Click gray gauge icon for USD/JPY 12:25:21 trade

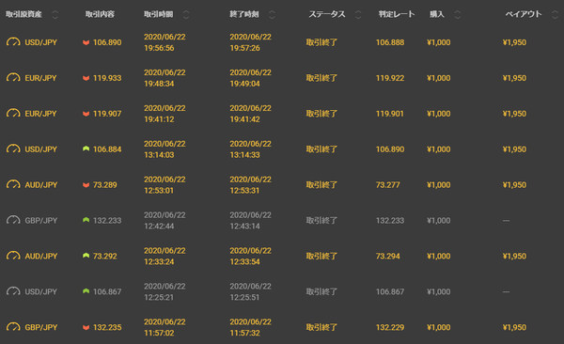(13, 291)
